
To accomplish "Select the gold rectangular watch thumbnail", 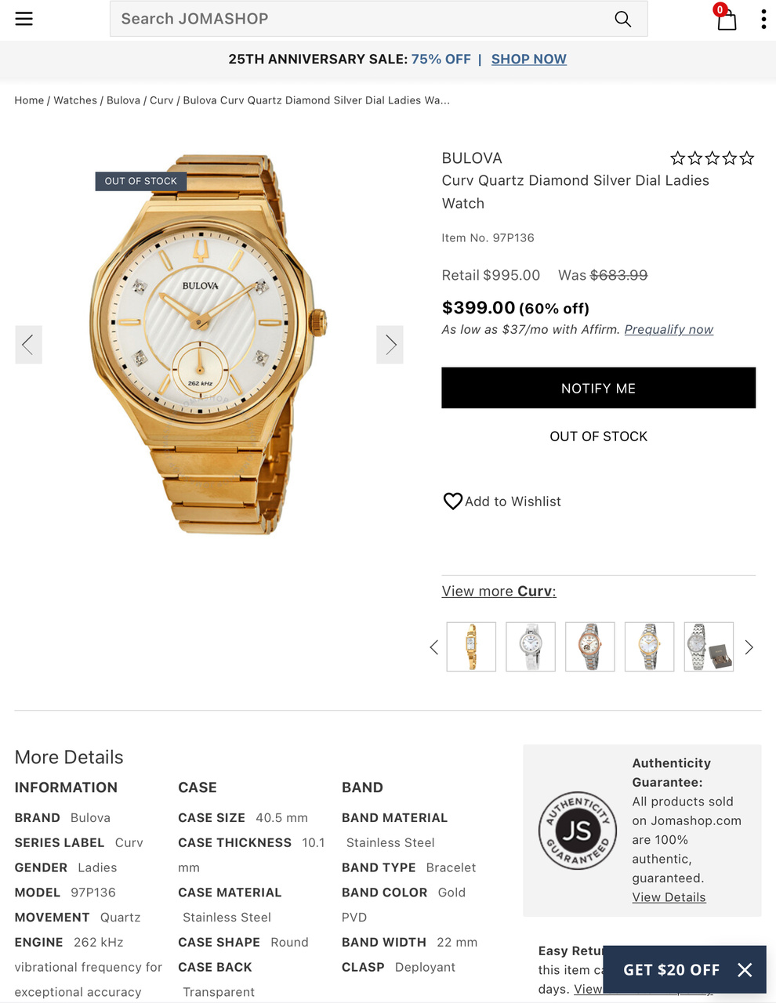I will (x=471, y=646).
